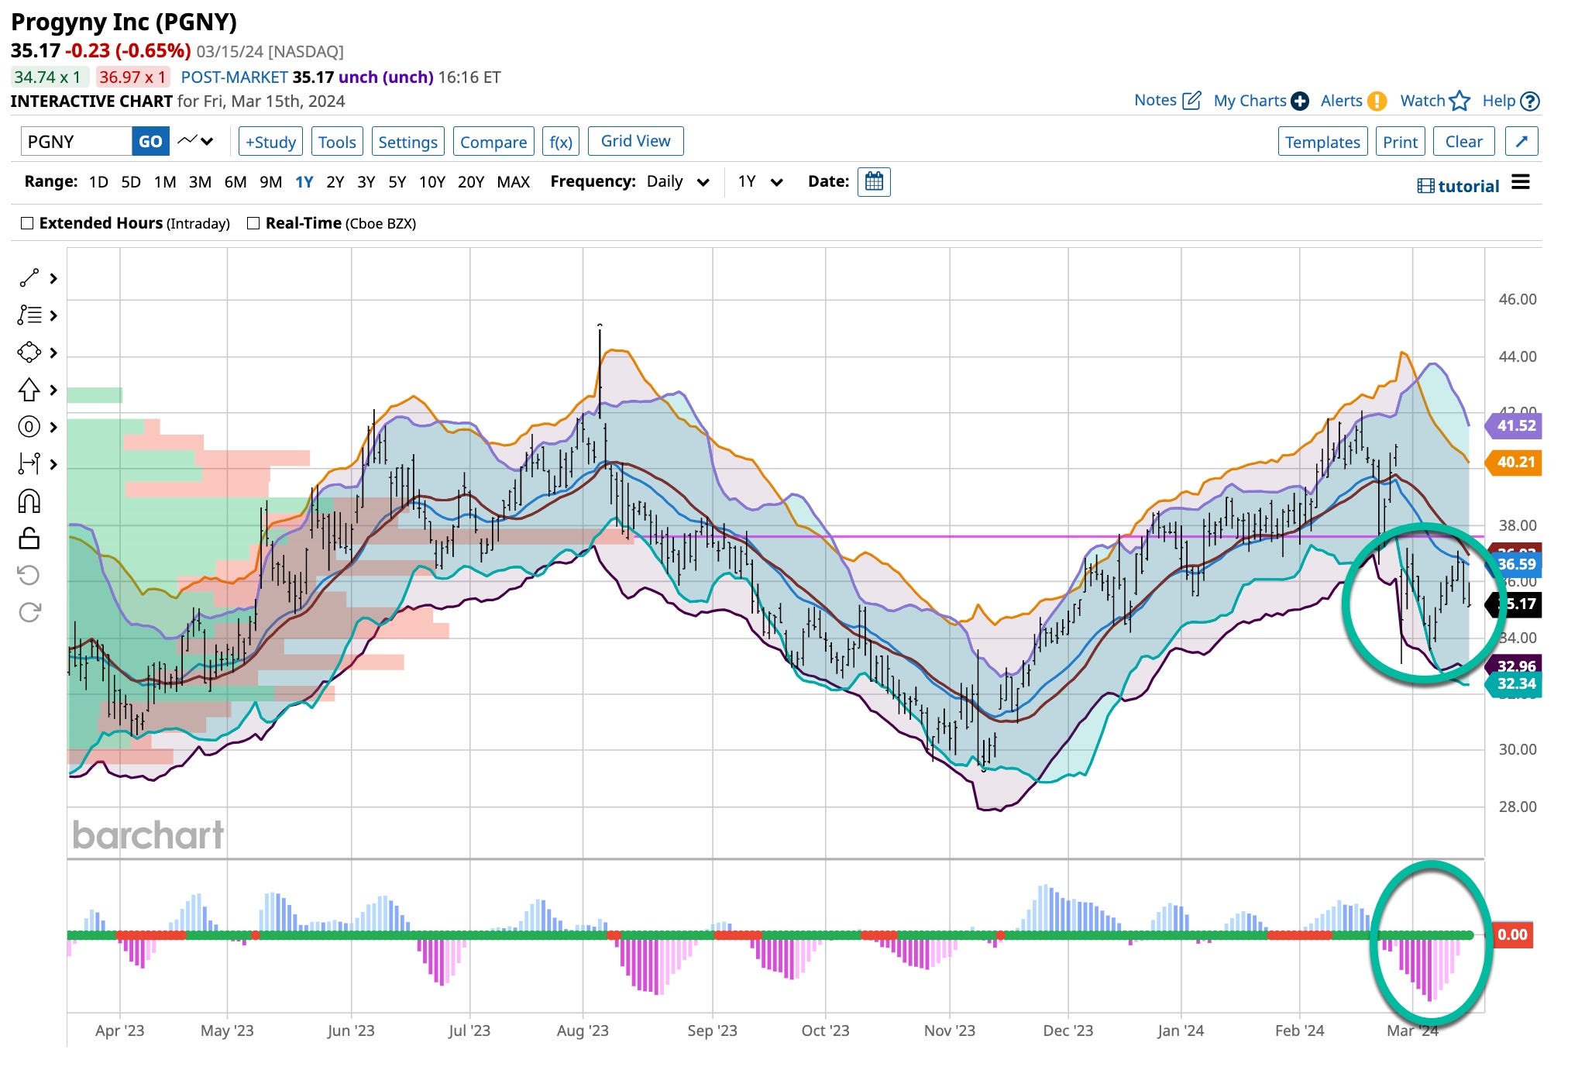Open the Date calendar picker
This screenshot has width=1585, height=1077.
[x=874, y=182]
